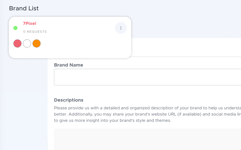Click the brand description helper paragraph
The image size is (241, 150).
click(147, 114)
